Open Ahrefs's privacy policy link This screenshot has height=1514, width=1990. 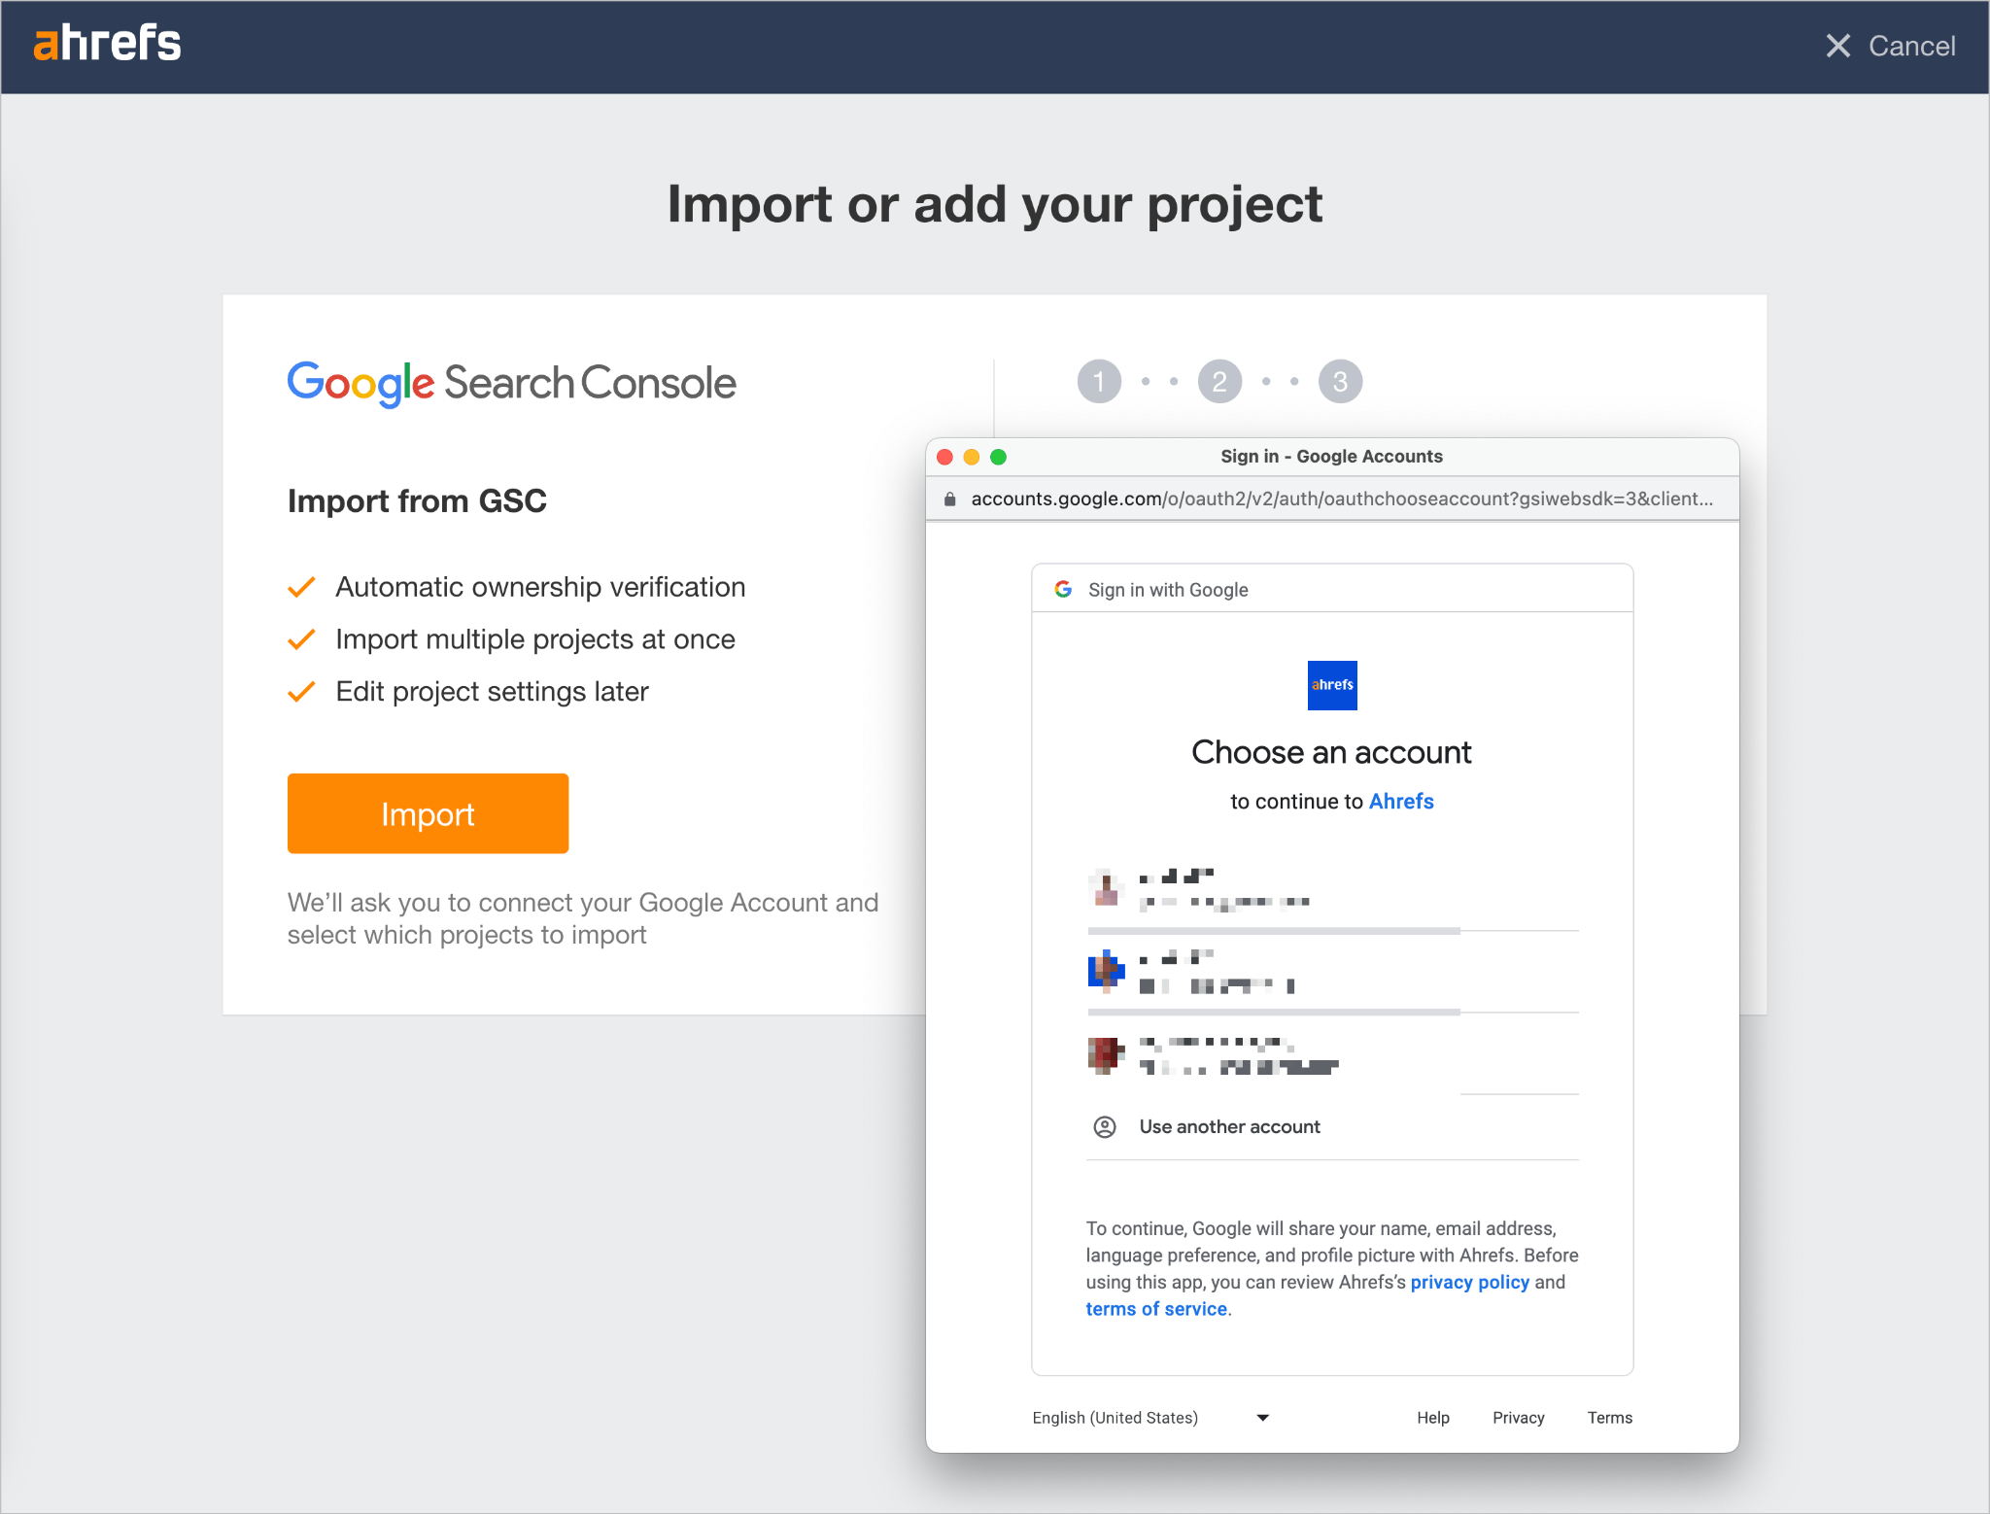(x=1469, y=1282)
